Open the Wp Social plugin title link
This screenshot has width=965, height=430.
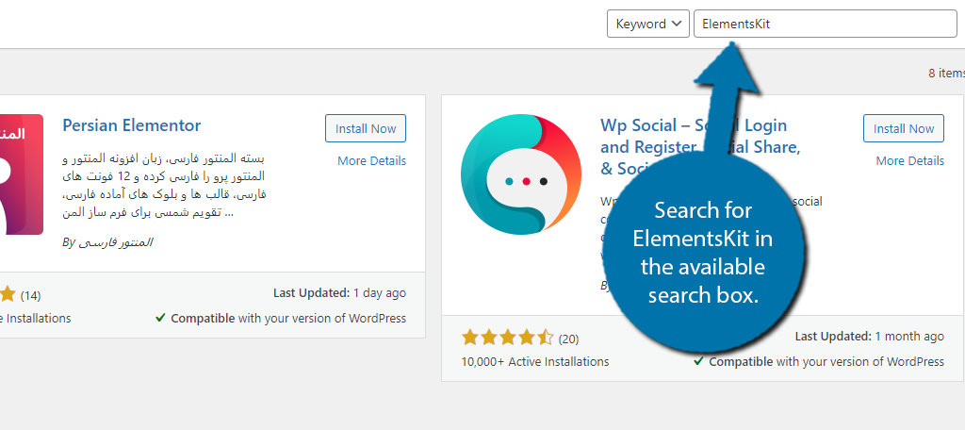(700, 146)
